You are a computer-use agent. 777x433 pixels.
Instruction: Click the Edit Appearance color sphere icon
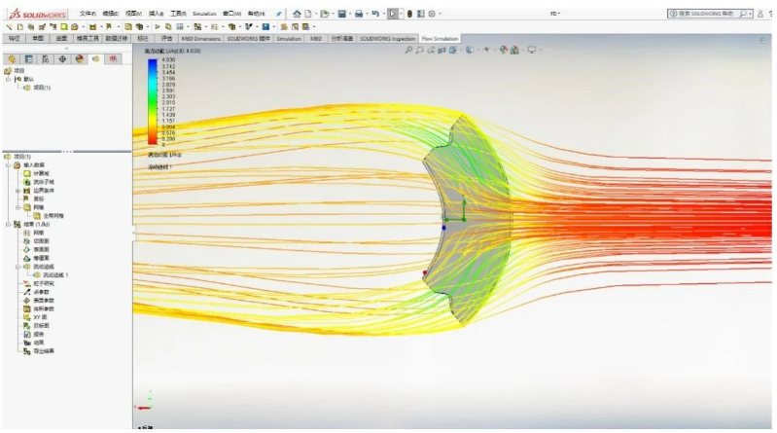coord(504,50)
